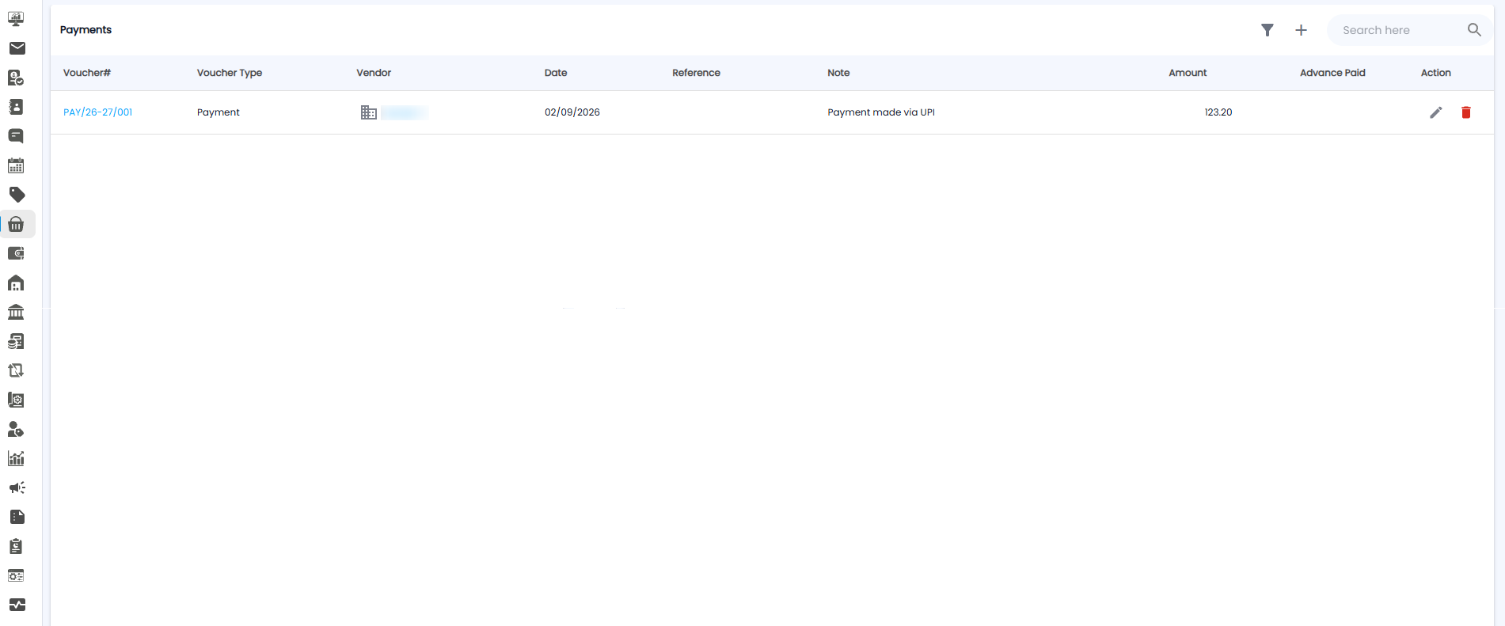The width and height of the screenshot is (1505, 626).
Task: Sort by the Voucher Type column header
Action: (230, 73)
